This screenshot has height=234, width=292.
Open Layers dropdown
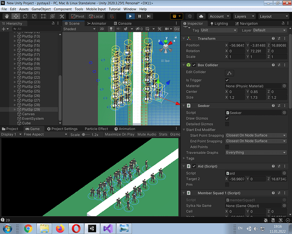244,16
